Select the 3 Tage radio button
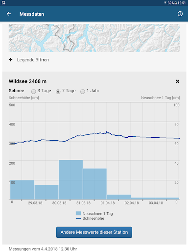 34,91
